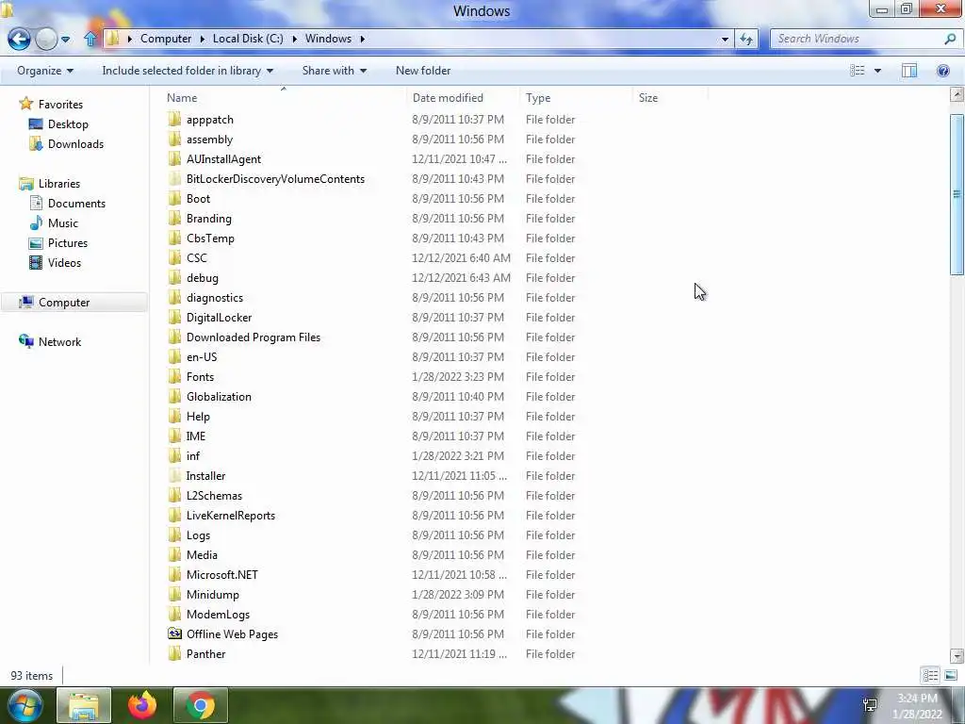965x724 pixels.
Task: Click the Refresh button beside address bar
Action: pos(746,39)
